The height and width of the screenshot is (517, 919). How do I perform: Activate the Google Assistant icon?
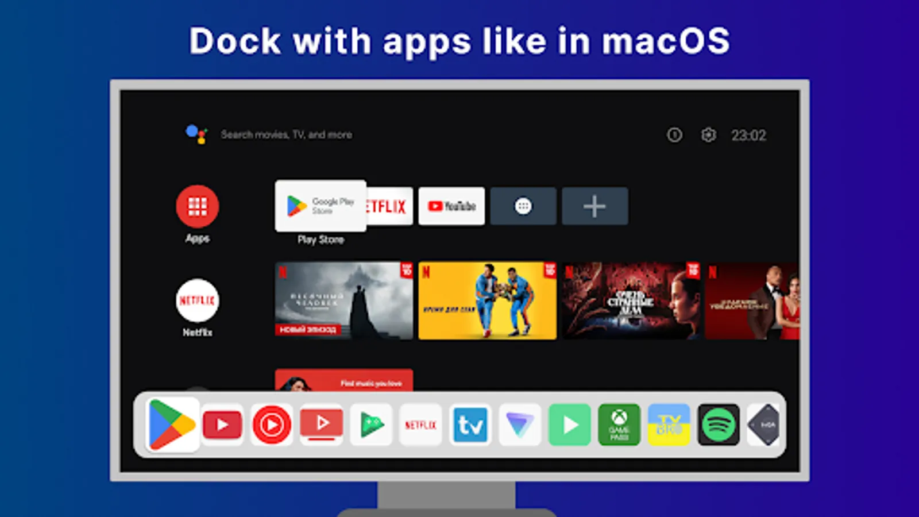(x=196, y=134)
